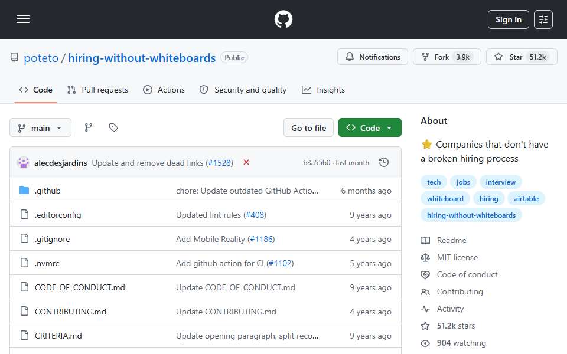Open the watching eye icon

coord(425,343)
